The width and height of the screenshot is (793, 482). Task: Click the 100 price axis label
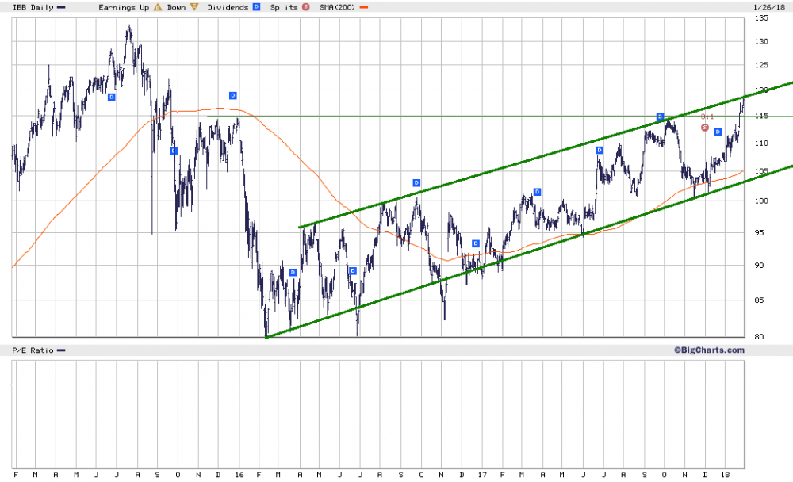761,201
